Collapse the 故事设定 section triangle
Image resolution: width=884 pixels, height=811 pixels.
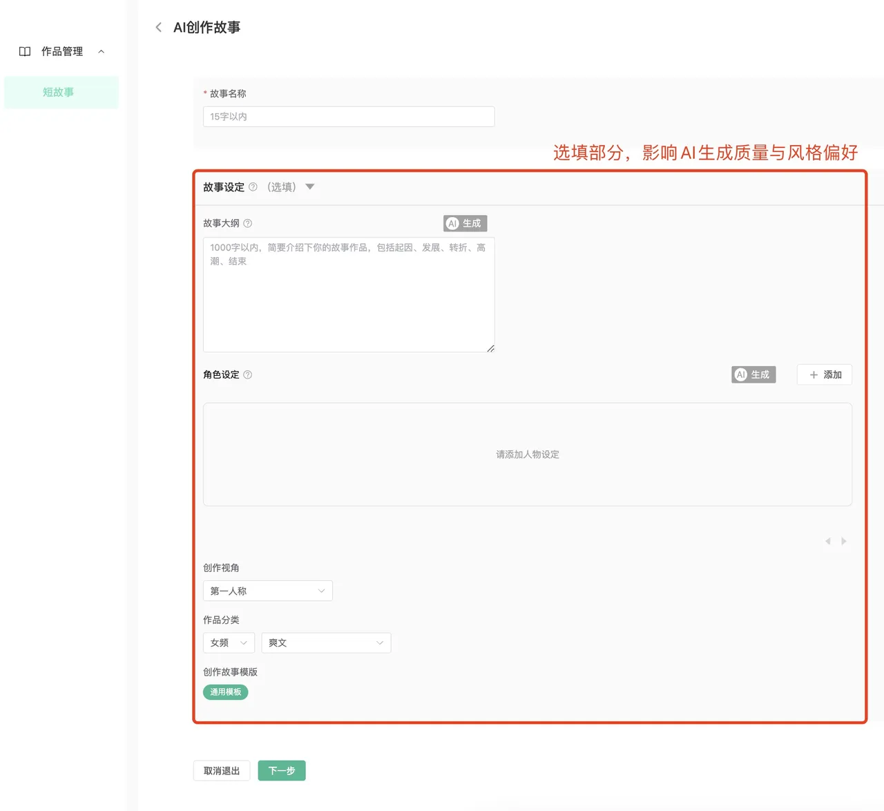(310, 187)
